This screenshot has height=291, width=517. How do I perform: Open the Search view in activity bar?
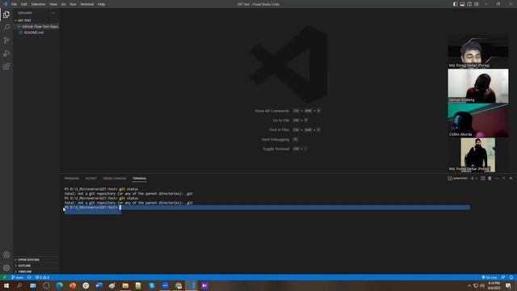(6, 27)
